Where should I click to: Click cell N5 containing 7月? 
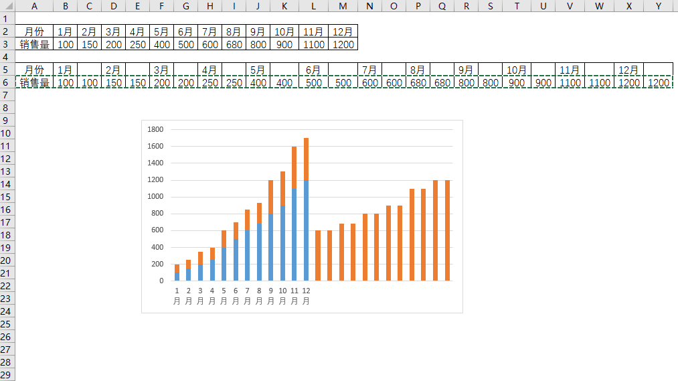(x=369, y=70)
